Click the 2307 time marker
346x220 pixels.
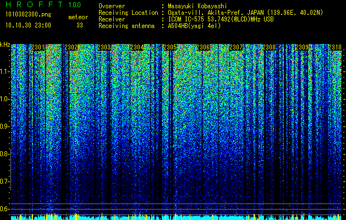click(x=236, y=47)
